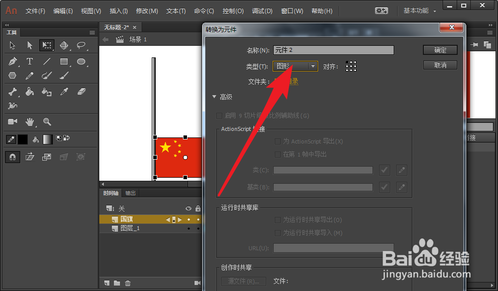Image resolution: width=498 pixels, height=291 pixels.
Task: Set the registration point alignment grid
Action: [351, 66]
